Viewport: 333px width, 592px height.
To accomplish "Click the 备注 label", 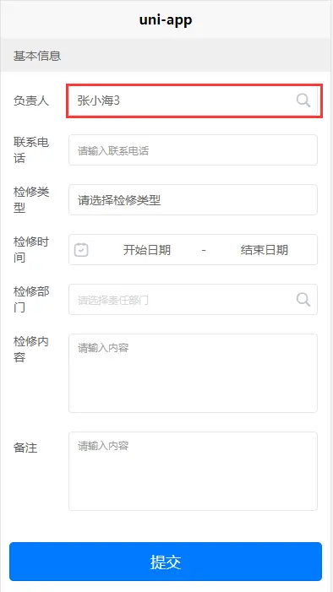I will [x=25, y=448].
